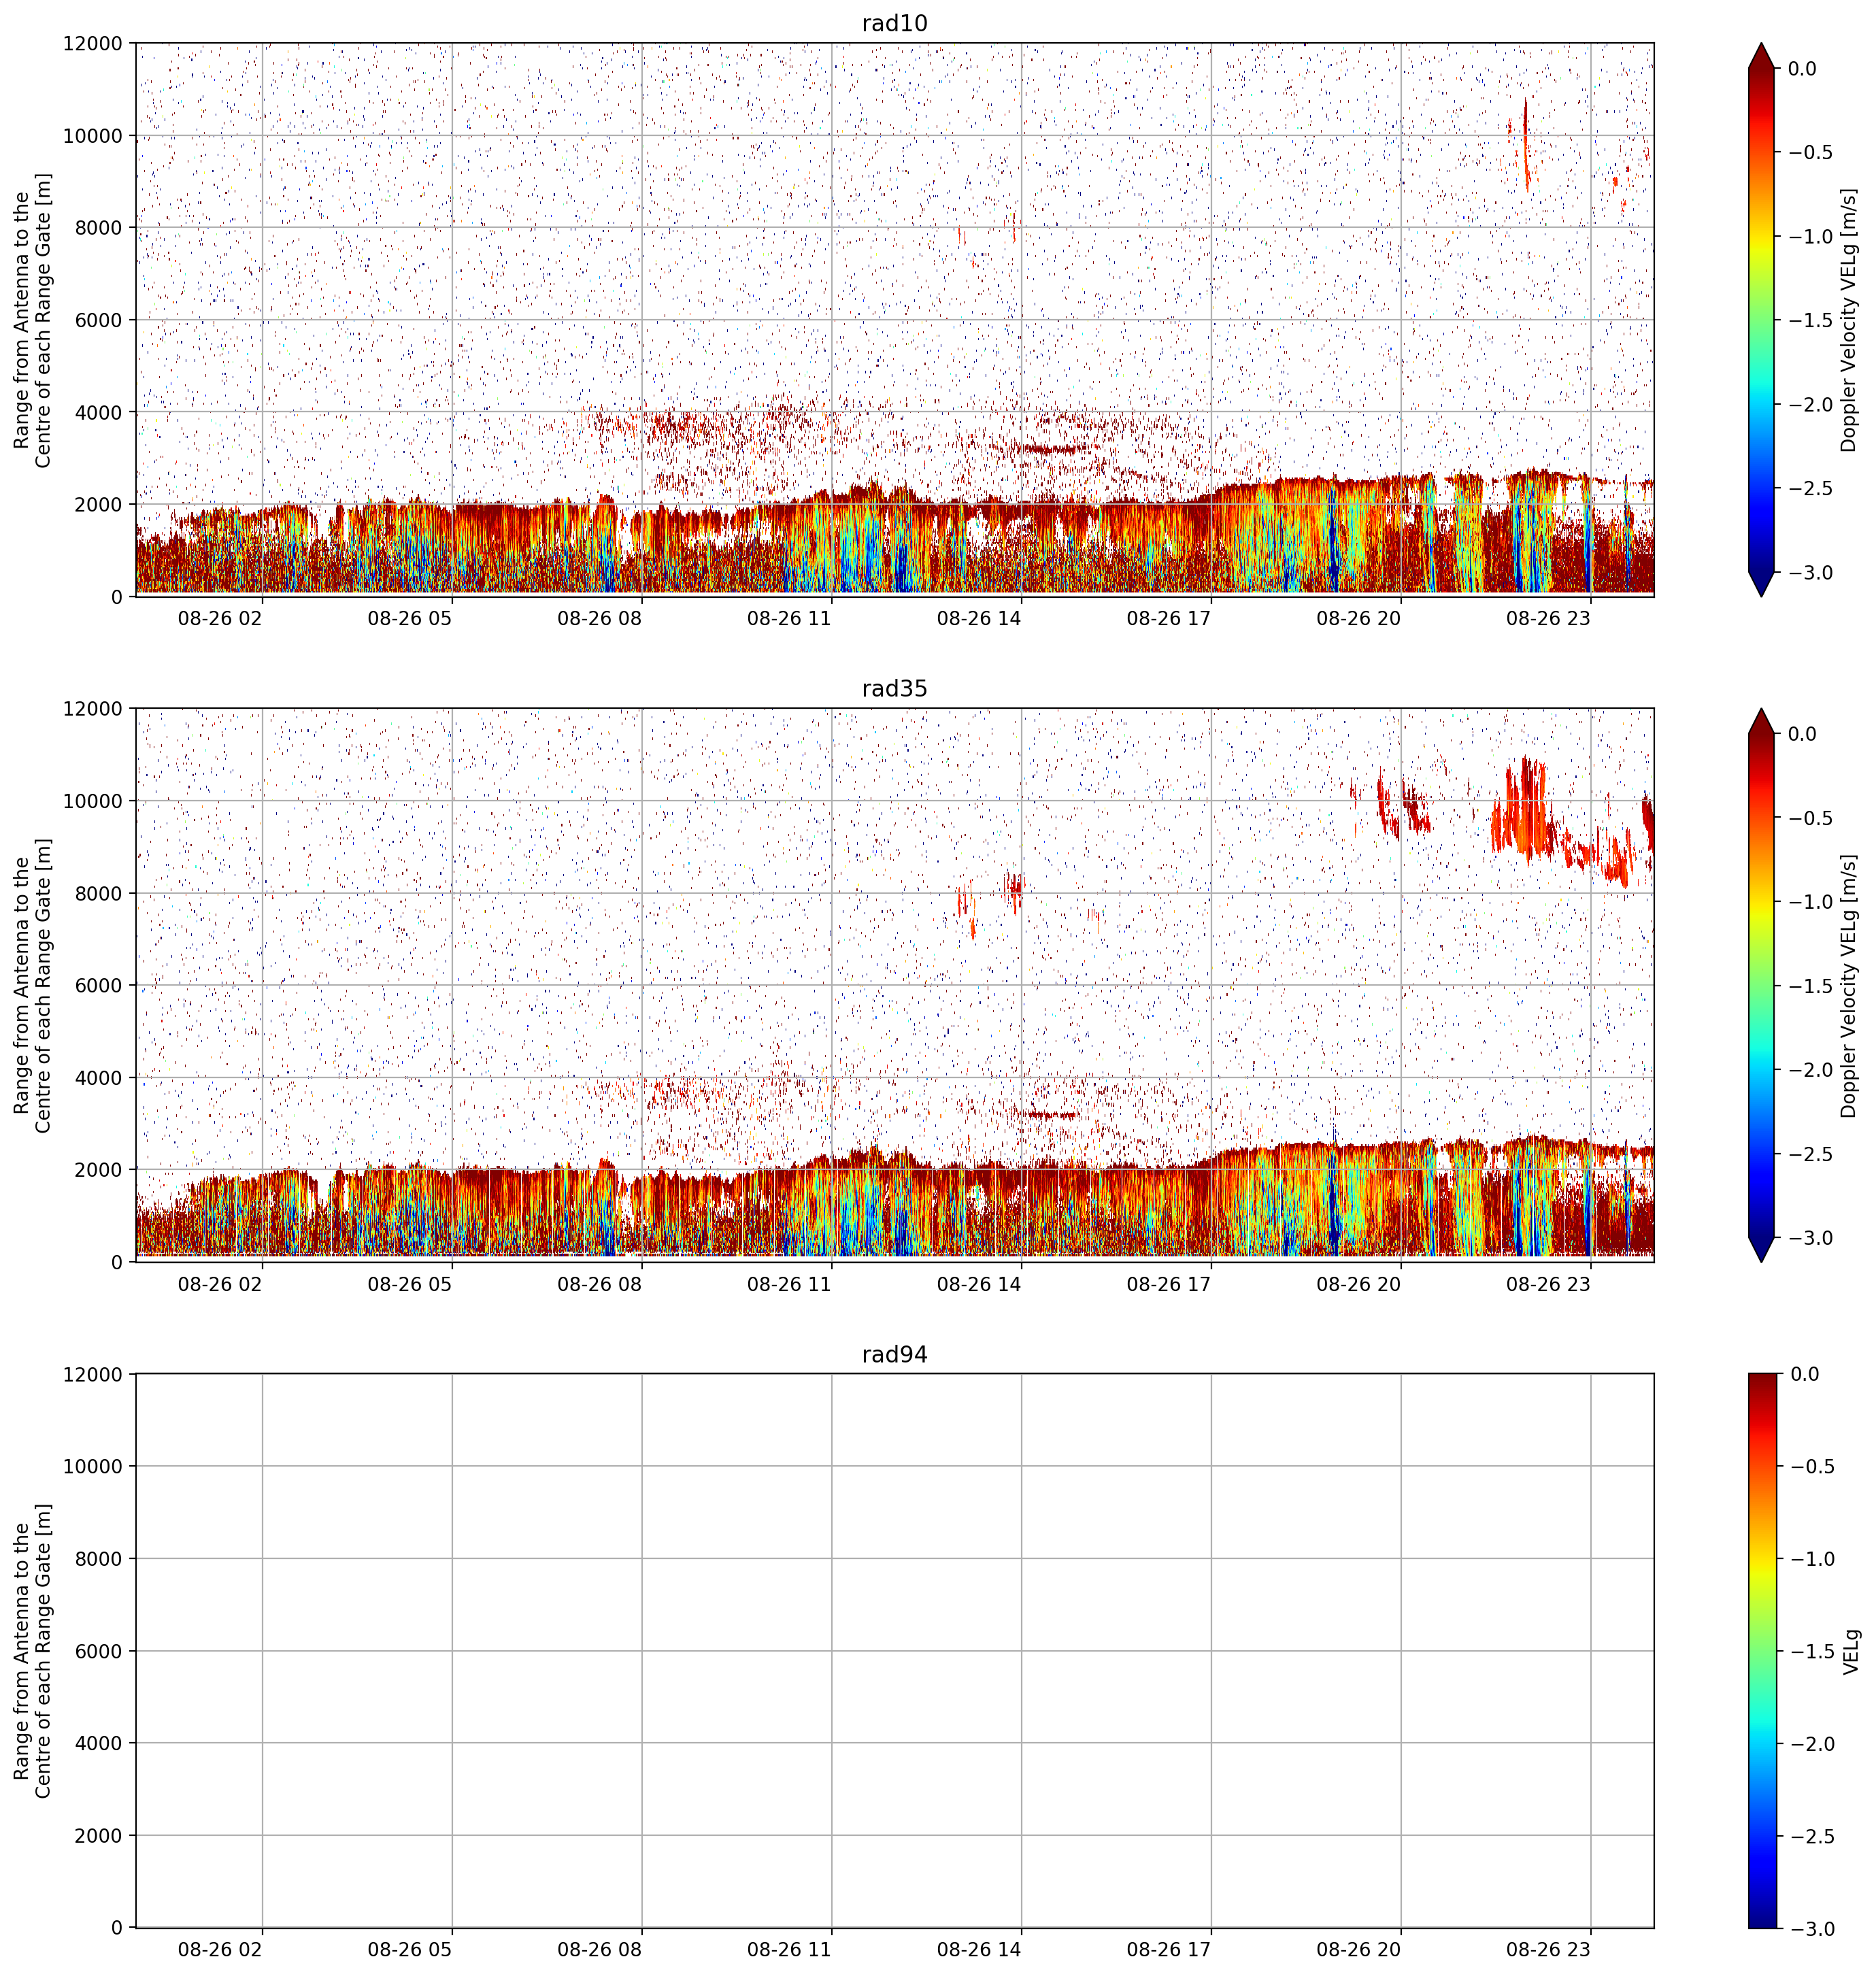Image resolution: width=1876 pixels, height=1974 pixels.
Task: Click the -1.0 label on rad94 colorbar
Action: click(1811, 1558)
